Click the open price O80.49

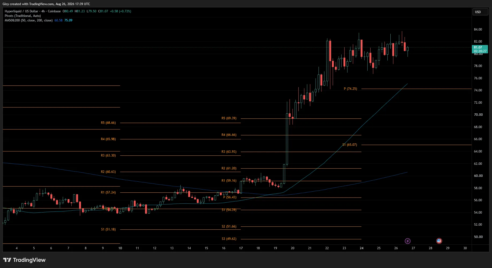pos(68,11)
